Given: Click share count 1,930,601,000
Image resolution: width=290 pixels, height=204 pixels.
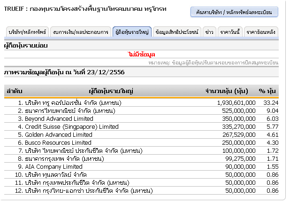Looking at the screenshot, I should [237, 102].
